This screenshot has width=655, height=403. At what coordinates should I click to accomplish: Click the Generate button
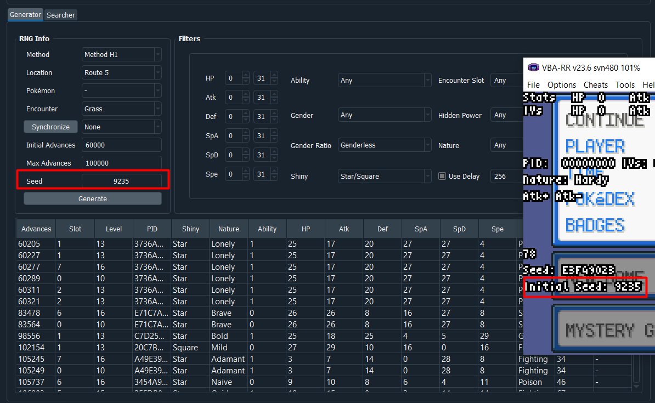click(93, 199)
